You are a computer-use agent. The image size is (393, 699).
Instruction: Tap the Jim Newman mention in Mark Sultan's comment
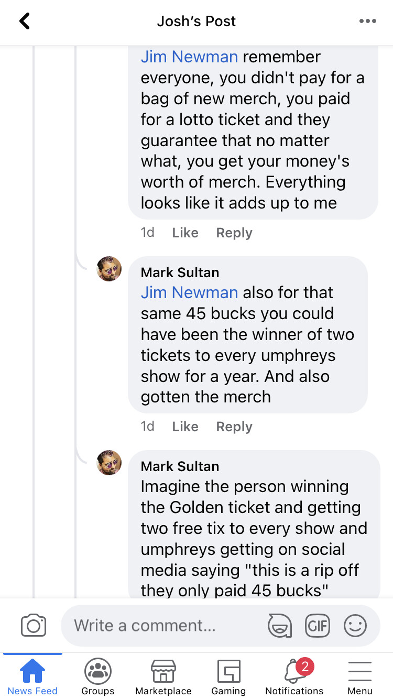coord(189,292)
